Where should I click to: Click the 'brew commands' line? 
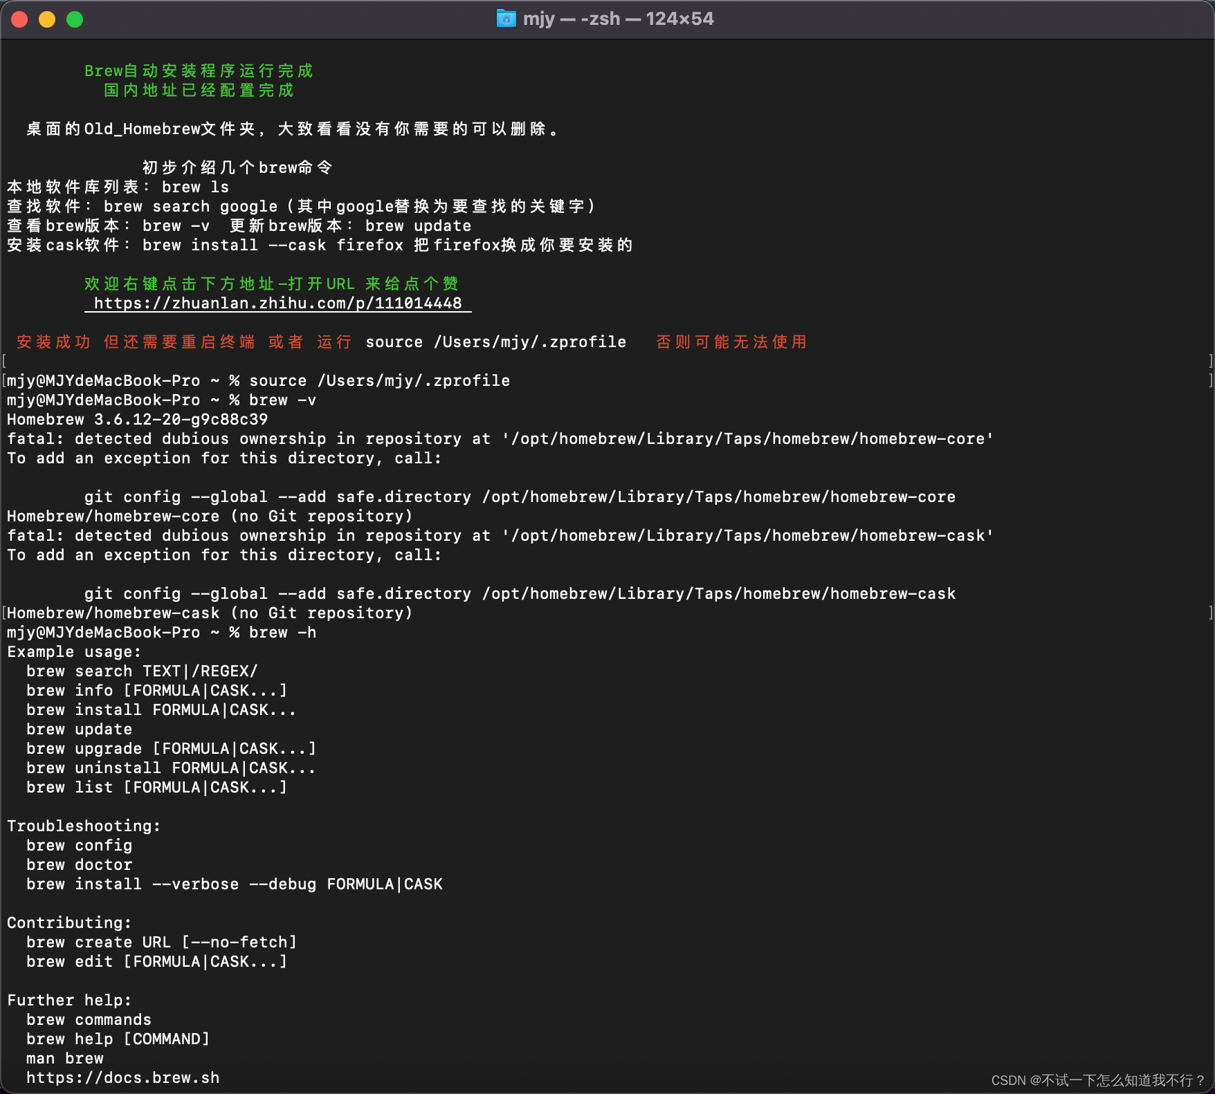tap(89, 1020)
